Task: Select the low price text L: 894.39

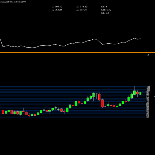Action: (x=82, y=10)
